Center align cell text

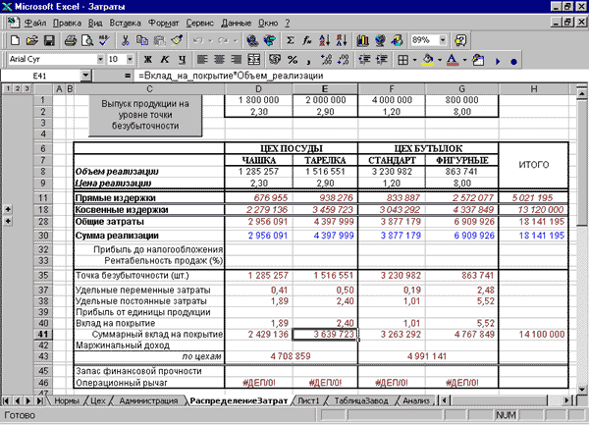(220, 59)
